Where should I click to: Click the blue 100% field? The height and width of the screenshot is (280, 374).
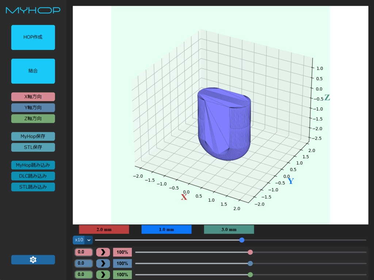click(122, 263)
